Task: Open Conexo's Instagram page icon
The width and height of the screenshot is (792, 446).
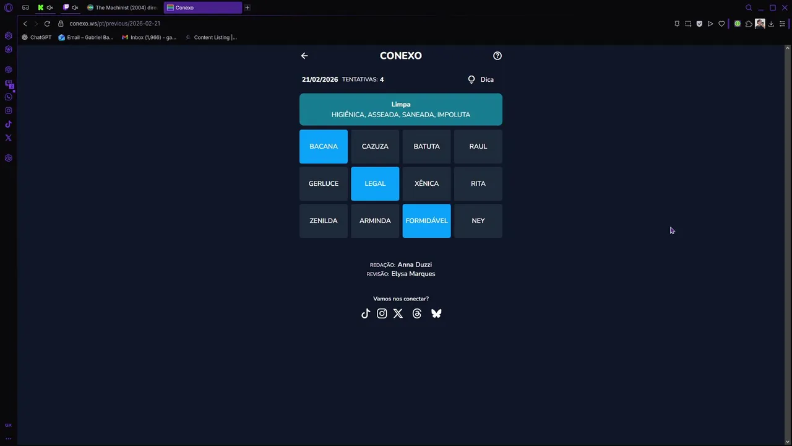Action: 382,313
